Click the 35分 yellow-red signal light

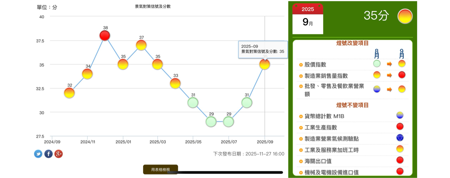click(405, 16)
